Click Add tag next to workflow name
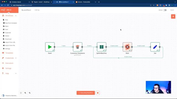The width and height of the screenshot is (177, 99). pos(37,10)
